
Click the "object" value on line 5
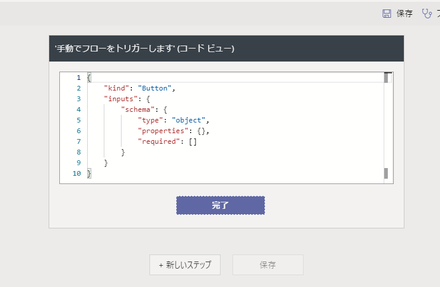[x=189, y=120]
